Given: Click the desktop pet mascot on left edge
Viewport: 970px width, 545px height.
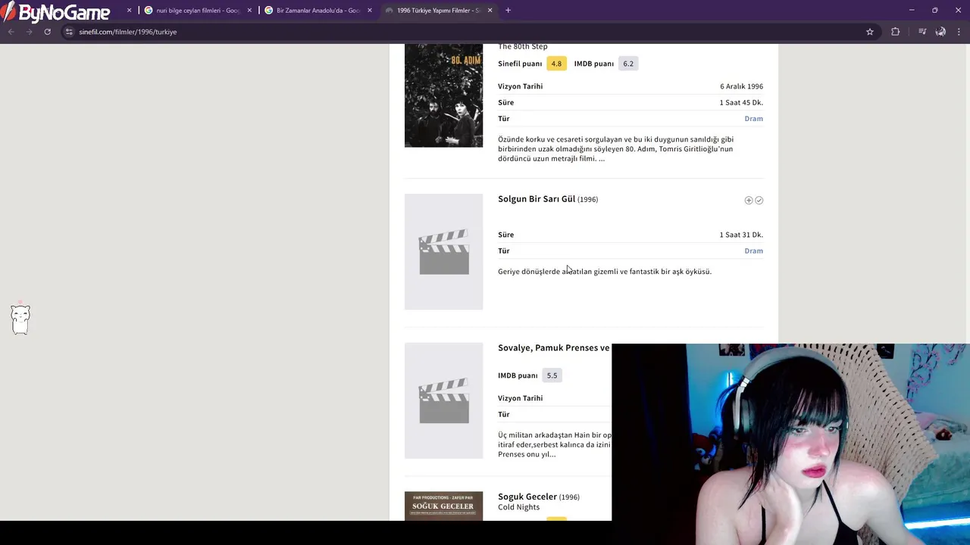Looking at the screenshot, I should (20, 319).
